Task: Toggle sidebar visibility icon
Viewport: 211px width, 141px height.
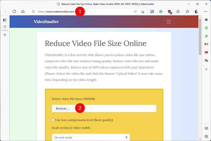Action: coord(206,128)
